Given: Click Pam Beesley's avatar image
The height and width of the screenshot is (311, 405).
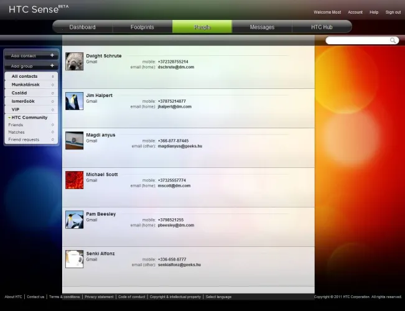Looking at the screenshot, I should click(74, 220).
